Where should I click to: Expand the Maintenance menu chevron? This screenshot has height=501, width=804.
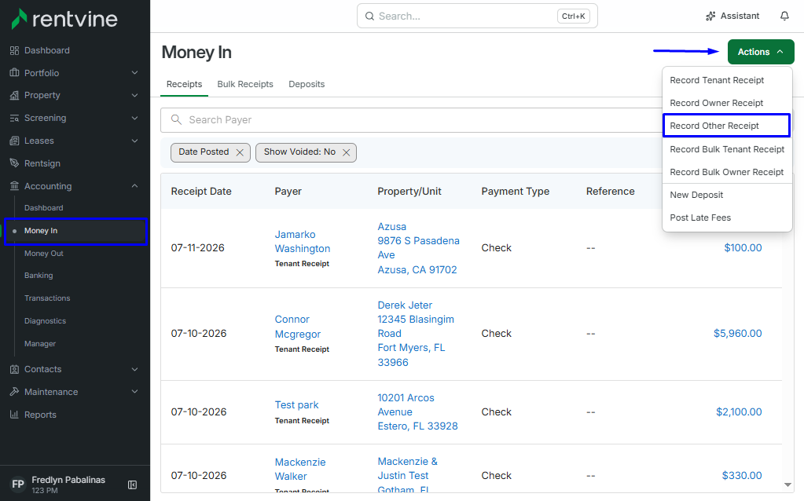(135, 391)
